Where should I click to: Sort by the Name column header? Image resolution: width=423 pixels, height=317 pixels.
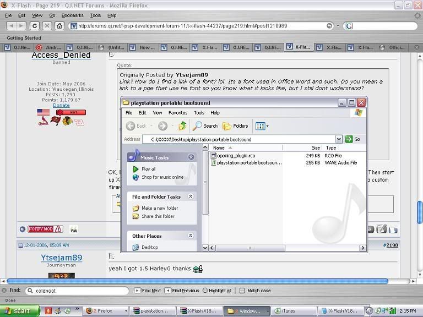point(246,147)
